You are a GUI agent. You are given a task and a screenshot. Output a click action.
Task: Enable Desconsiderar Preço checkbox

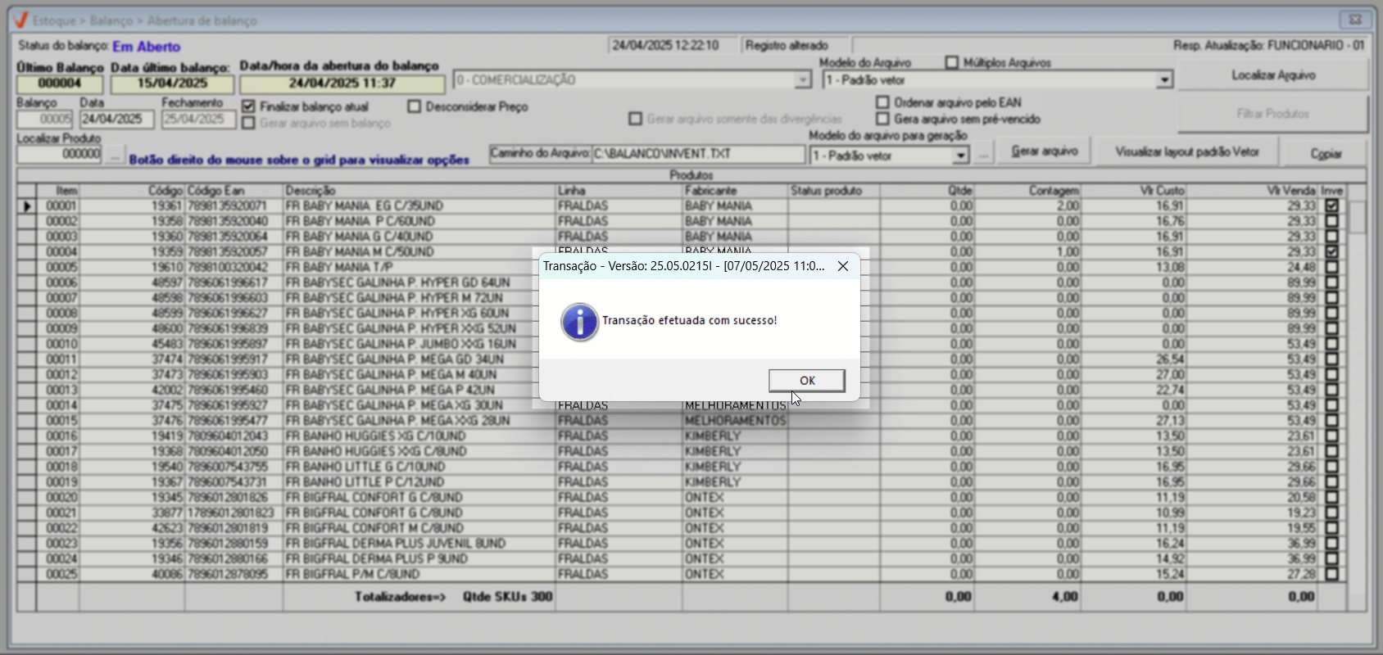tap(414, 106)
